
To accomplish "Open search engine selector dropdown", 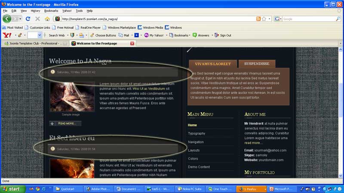I will point(281,19).
